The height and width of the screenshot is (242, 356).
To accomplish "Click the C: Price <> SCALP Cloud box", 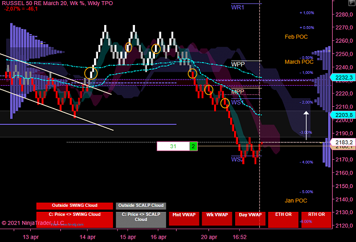I will tap(141, 220).
